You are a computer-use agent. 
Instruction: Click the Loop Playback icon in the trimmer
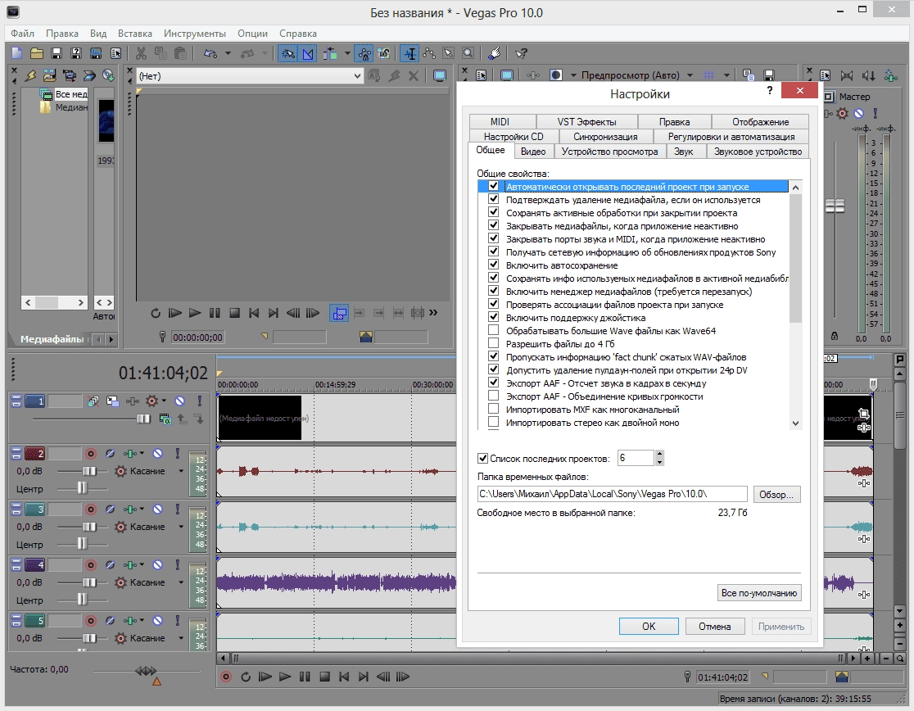tap(155, 313)
